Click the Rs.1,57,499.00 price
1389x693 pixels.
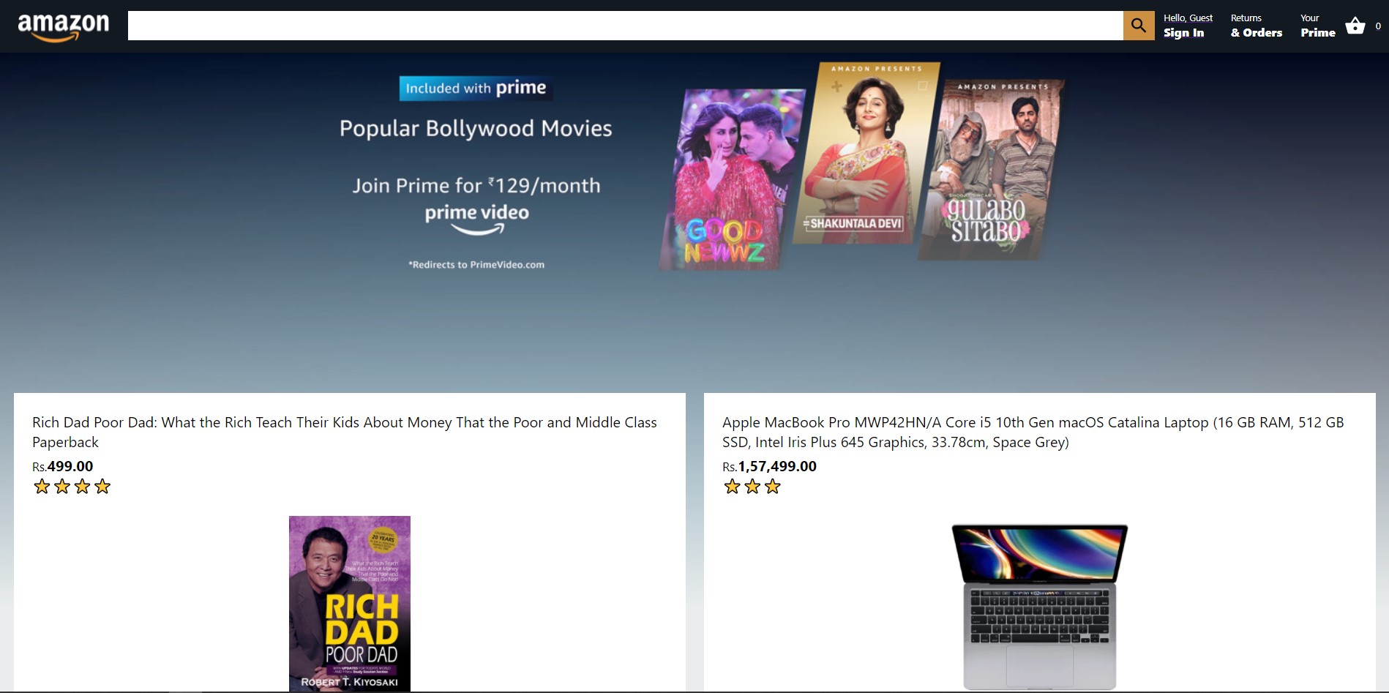[x=769, y=466]
